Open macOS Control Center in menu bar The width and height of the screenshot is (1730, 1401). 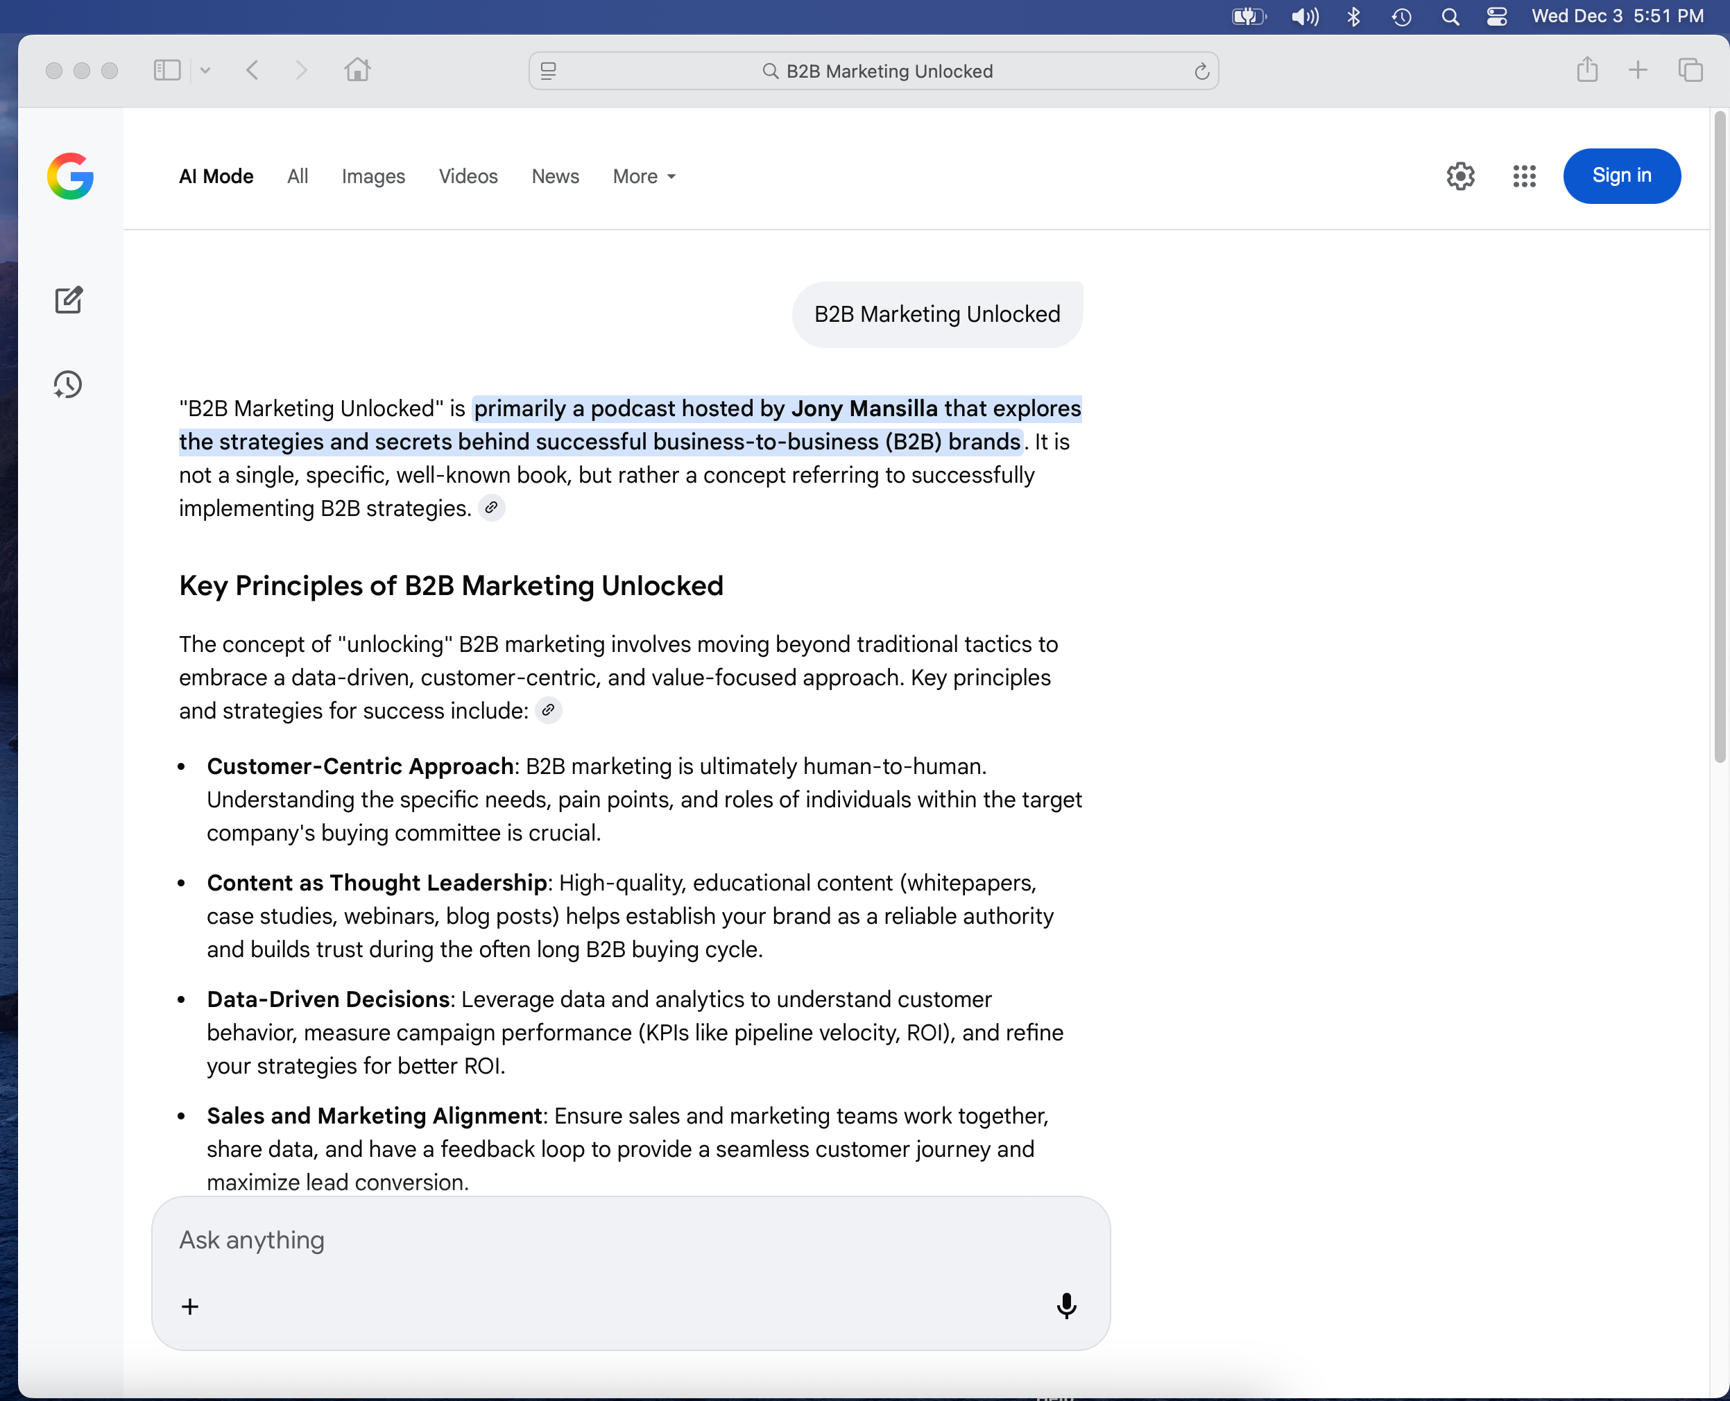point(1496,16)
